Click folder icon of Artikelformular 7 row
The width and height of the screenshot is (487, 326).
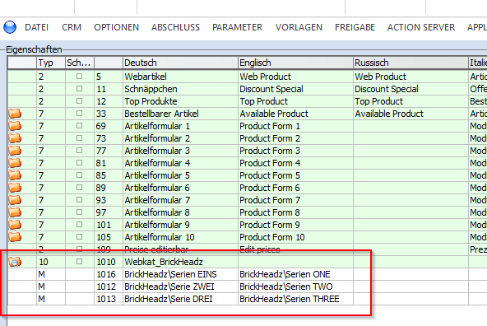15,200
